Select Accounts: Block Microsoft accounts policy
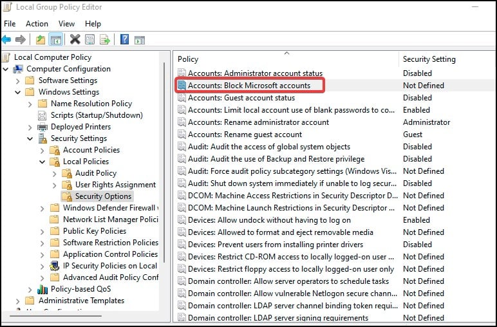497x327 pixels. (248, 85)
